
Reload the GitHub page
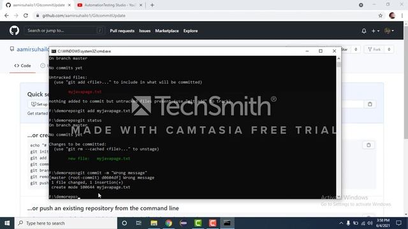click(25, 15)
